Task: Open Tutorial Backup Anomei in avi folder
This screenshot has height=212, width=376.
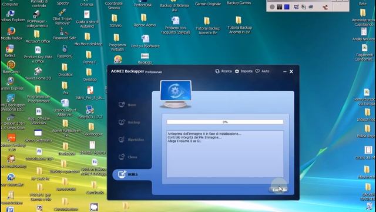Action: (239, 25)
